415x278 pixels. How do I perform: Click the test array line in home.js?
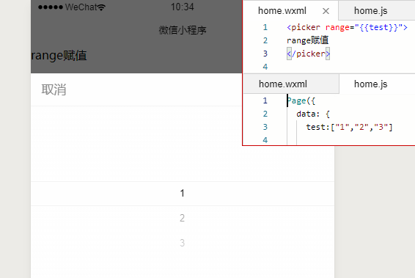[349, 127]
